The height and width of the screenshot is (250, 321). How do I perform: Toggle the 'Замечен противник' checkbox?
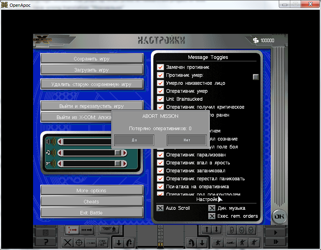click(x=160, y=67)
